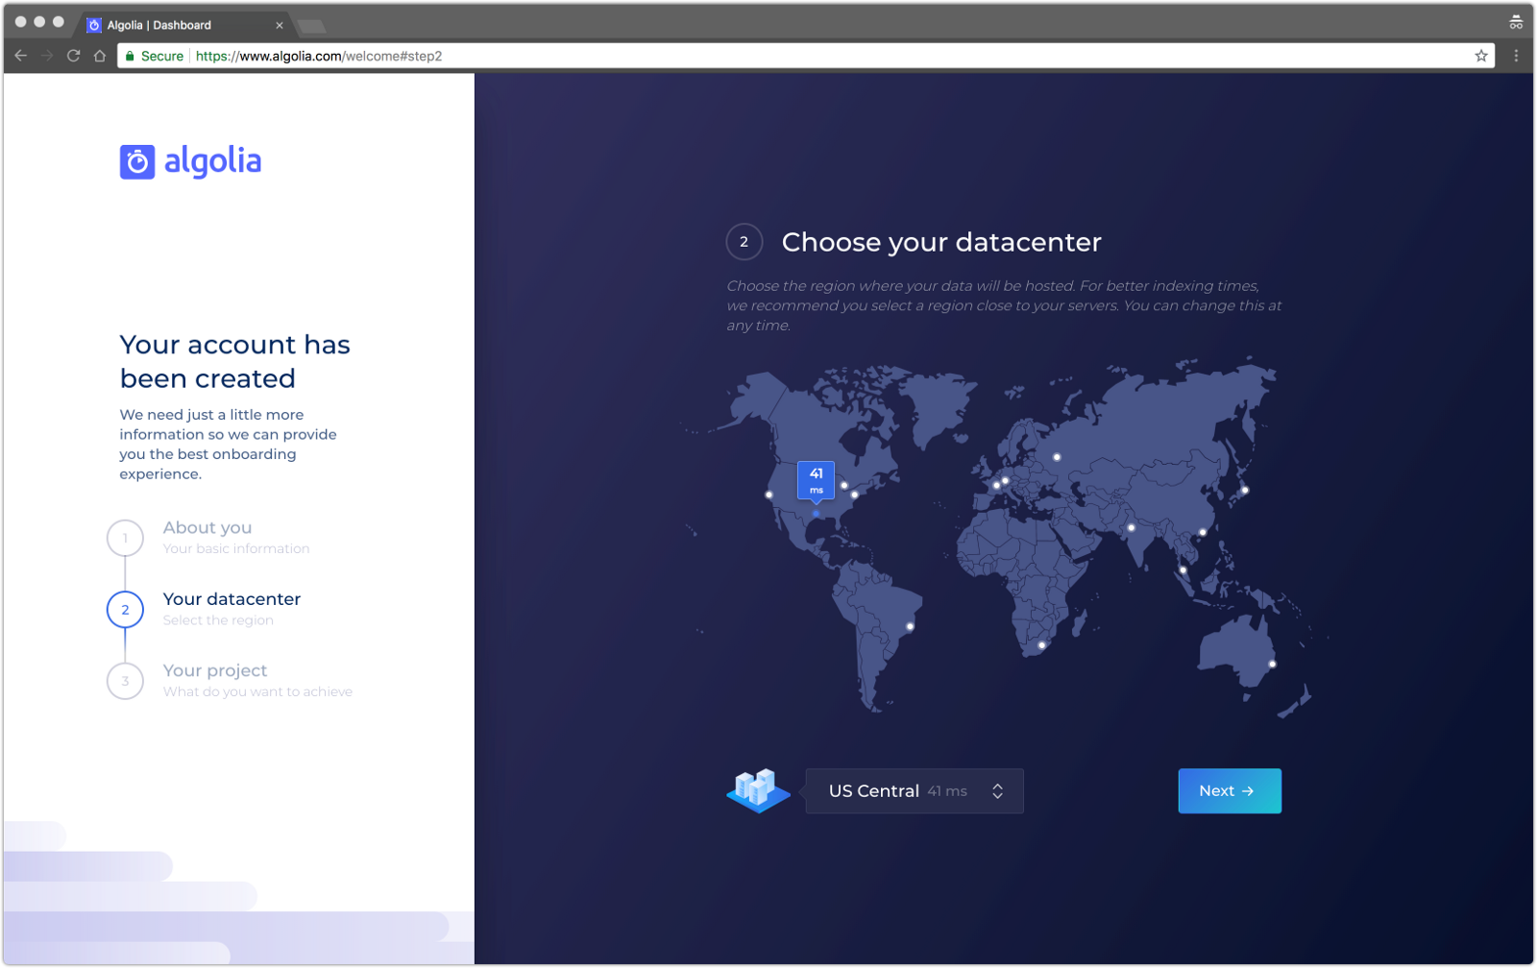Screen dimensions: 1537x968
Task: Select the Australia datacenter dot
Action: (x=1272, y=664)
